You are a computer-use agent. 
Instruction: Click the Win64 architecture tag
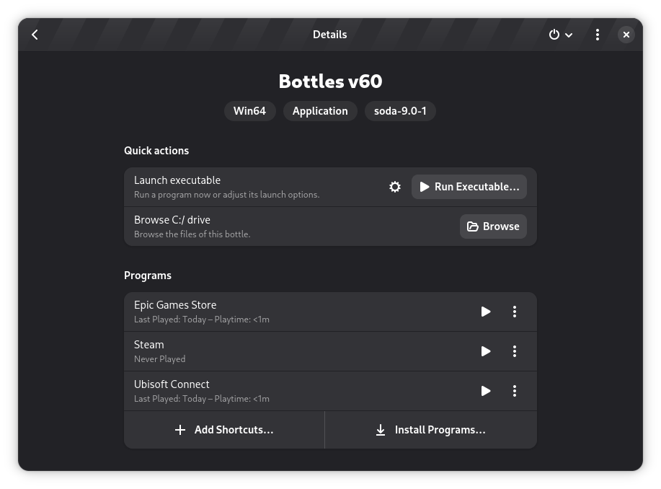tap(249, 111)
